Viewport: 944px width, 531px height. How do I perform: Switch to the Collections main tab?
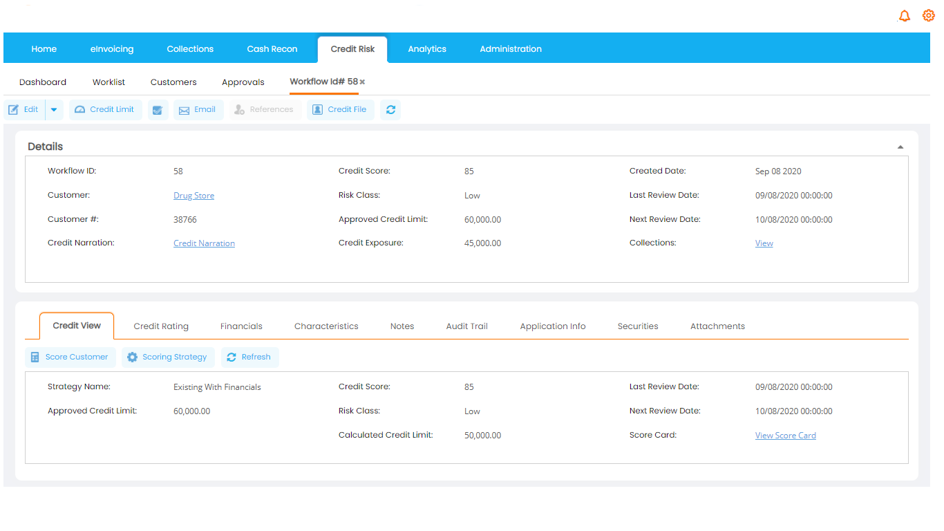(x=190, y=49)
